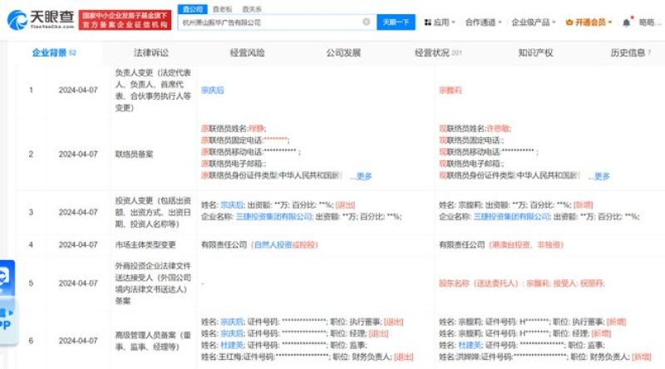Switch to the 历史信息 tab
The height and width of the screenshot is (369, 665).
pos(630,52)
